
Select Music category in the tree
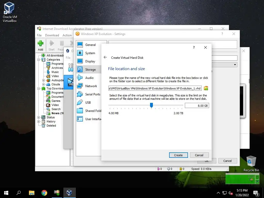(53, 72)
